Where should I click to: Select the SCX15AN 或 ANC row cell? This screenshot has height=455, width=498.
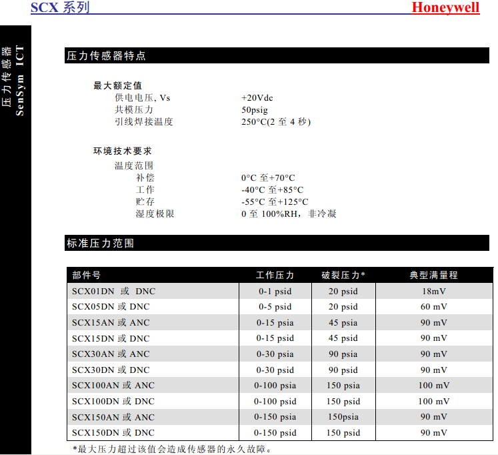point(153,322)
